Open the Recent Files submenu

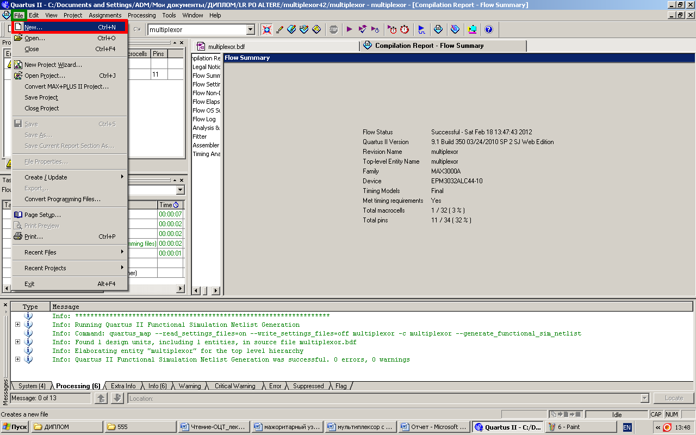[x=70, y=252]
